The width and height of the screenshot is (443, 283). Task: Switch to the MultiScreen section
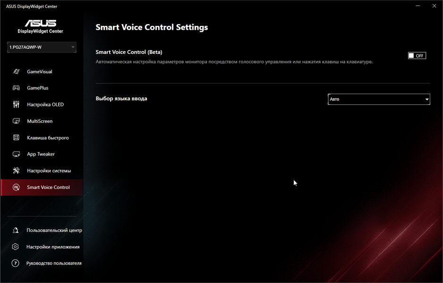click(x=42, y=121)
